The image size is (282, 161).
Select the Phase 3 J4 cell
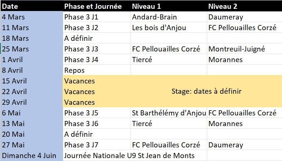pyautogui.click(x=81, y=60)
